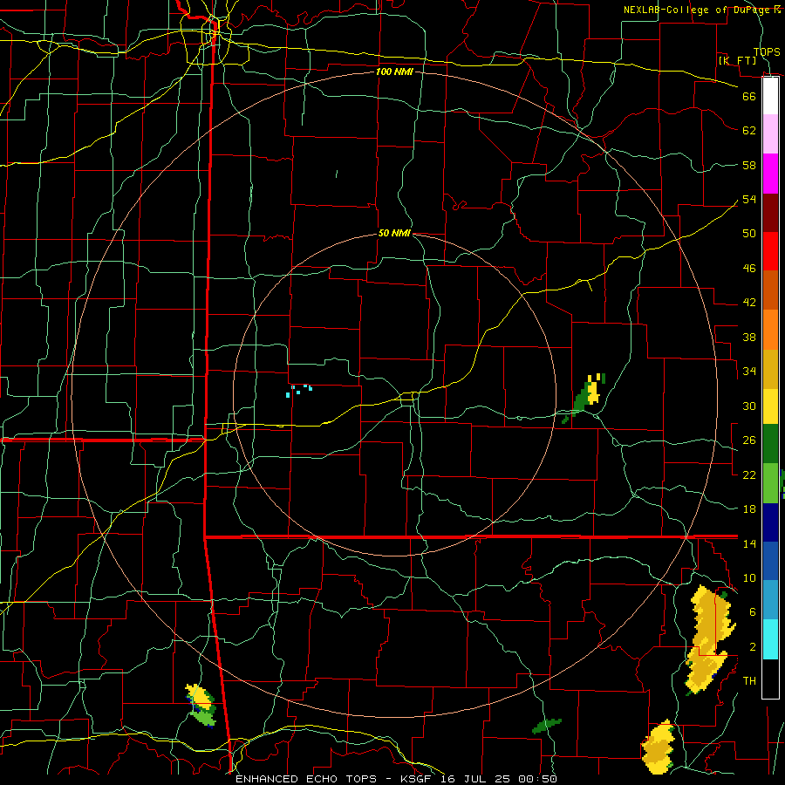785x785 pixels.
Task: Click the '22' legend value
Action: 749,474
